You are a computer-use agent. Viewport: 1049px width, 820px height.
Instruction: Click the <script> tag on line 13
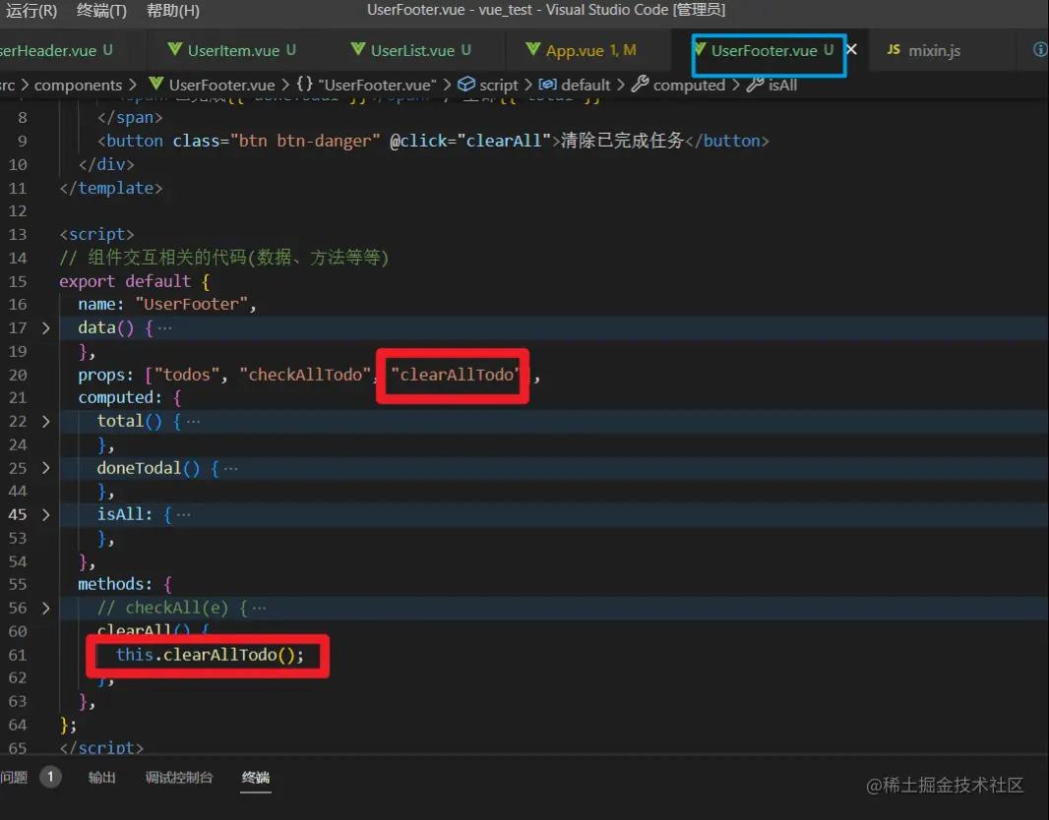pyautogui.click(x=97, y=234)
